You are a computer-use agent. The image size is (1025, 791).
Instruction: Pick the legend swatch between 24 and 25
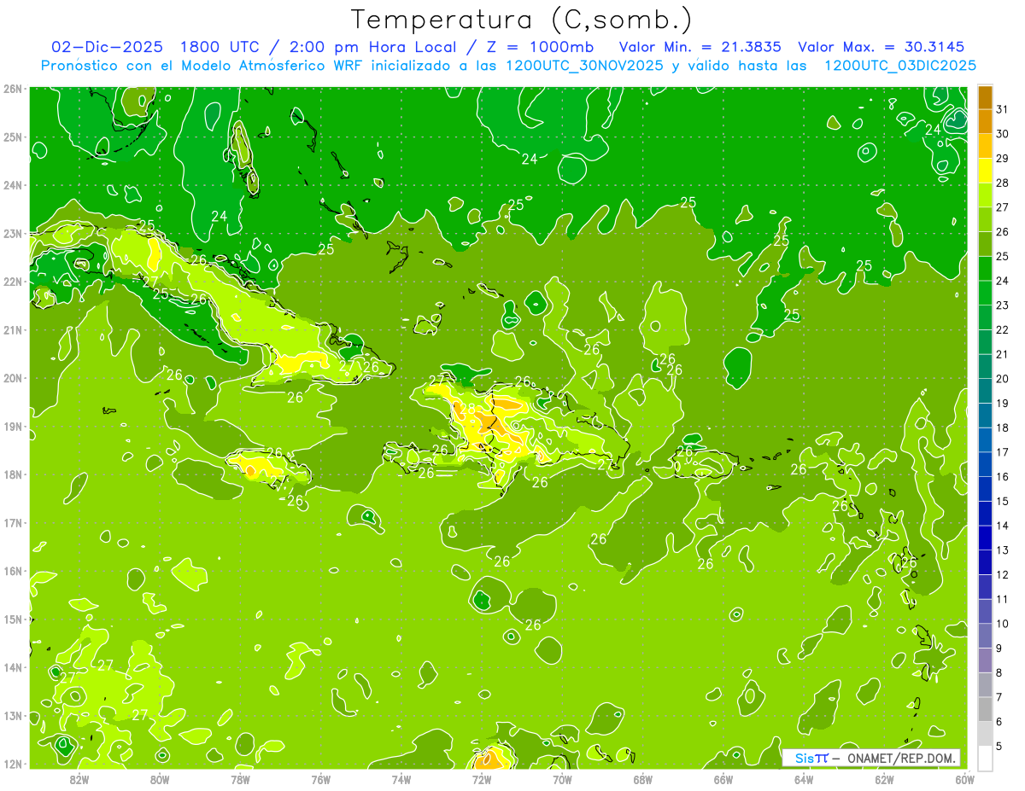pos(985,268)
